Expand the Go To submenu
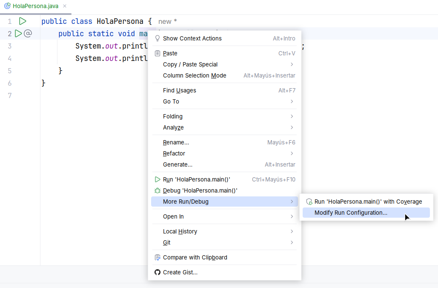The image size is (438, 288). pyautogui.click(x=292, y=101)
